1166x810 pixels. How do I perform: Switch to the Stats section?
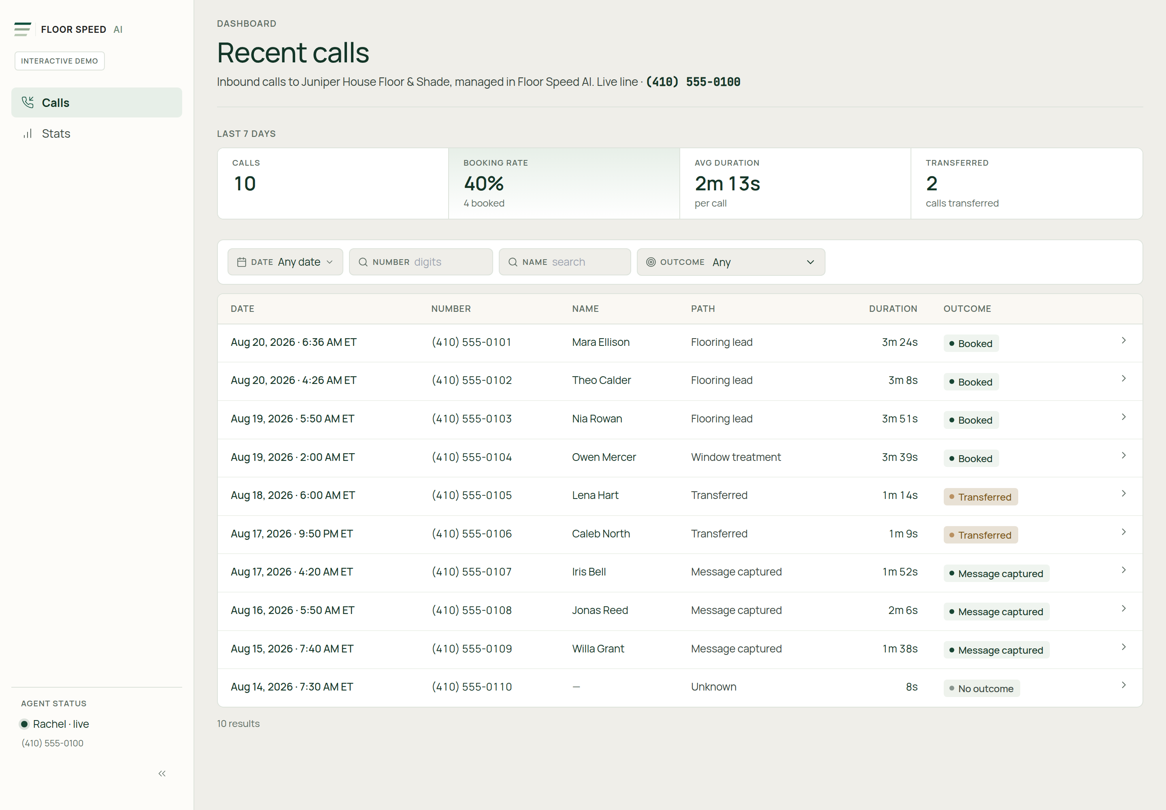tap(96, 134)
